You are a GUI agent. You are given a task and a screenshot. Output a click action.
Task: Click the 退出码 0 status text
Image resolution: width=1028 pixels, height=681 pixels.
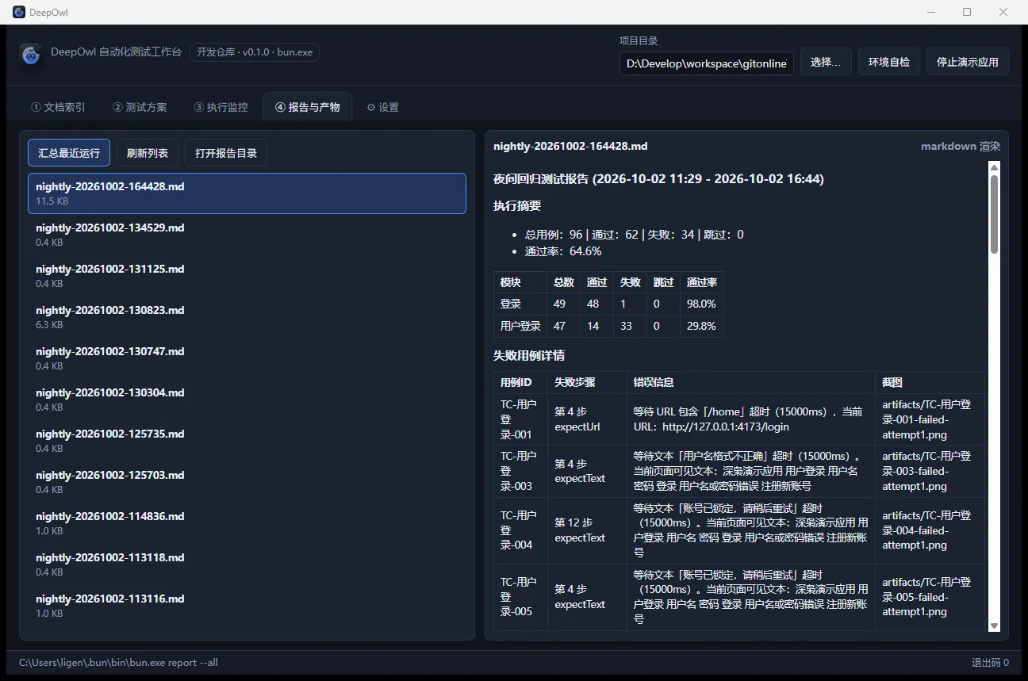coord(990,663)
